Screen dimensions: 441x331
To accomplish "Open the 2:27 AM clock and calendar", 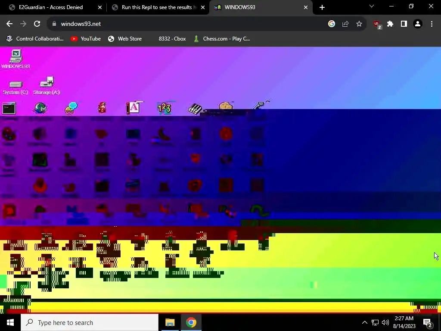I will pyautogui.click(x=404, y=322).
